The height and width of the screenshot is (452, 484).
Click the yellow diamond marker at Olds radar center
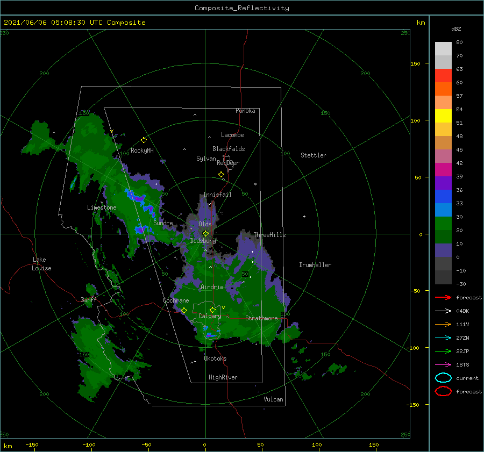[205, 234]
